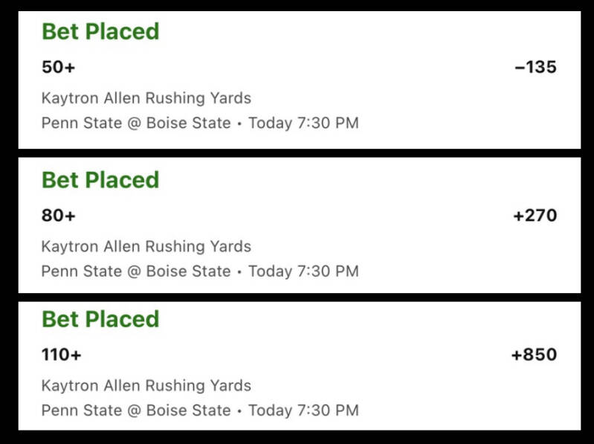Open the Penn State @ Boise State matchup, 50+ bet
This screenshot has height=444, width=594.
(x=135, y=123)
